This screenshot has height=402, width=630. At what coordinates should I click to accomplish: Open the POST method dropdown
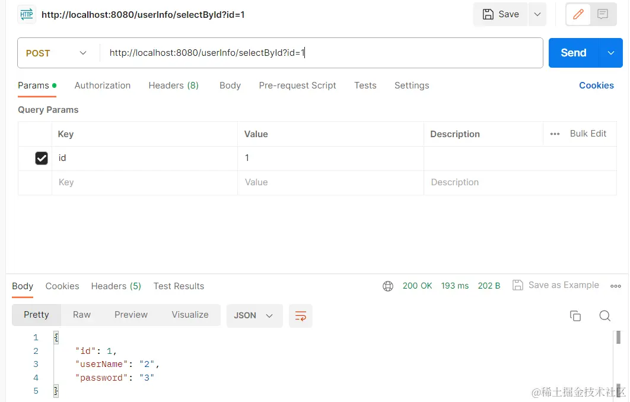57,53
